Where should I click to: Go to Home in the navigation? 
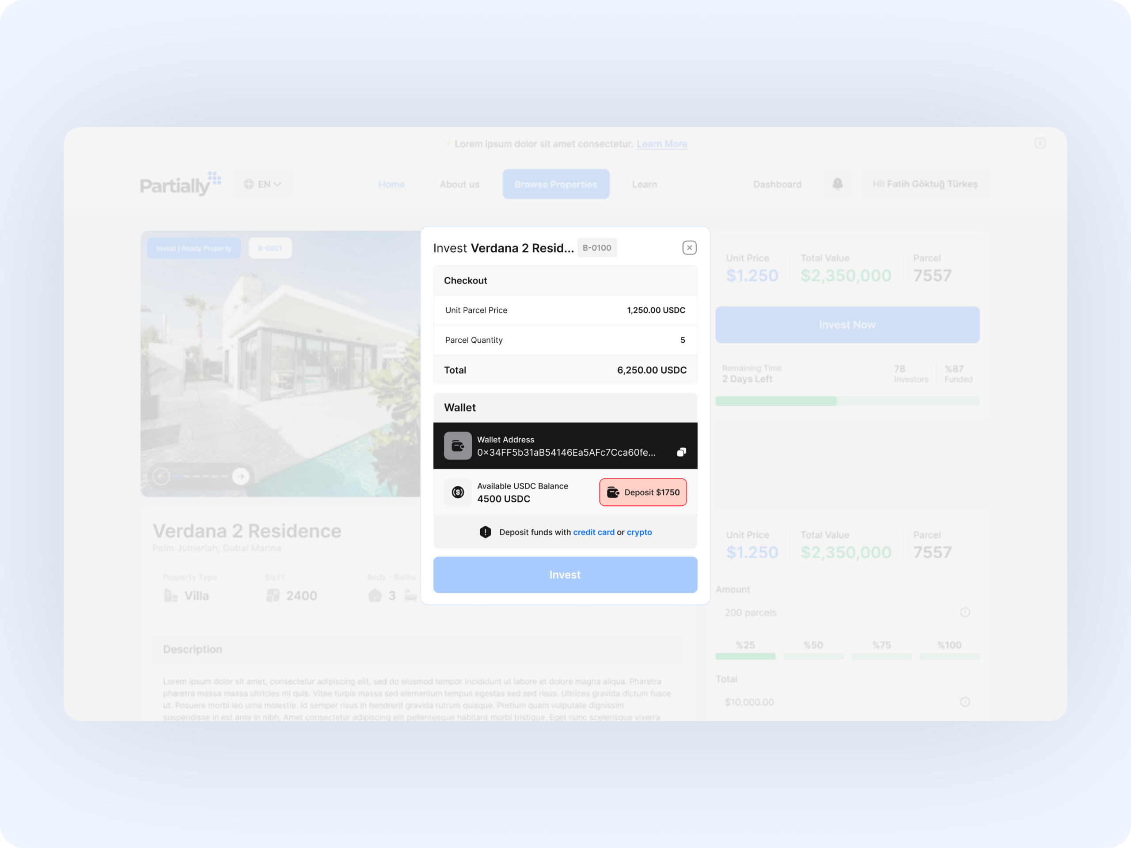391,185
